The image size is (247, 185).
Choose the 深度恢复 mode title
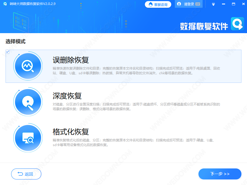67,96
